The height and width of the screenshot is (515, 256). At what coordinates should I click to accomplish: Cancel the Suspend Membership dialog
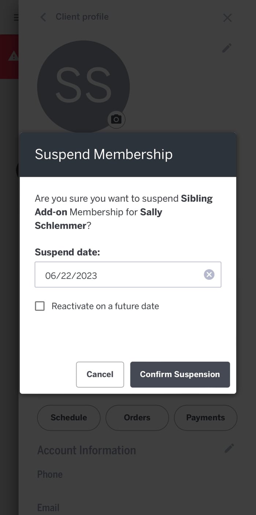(100, 374)
